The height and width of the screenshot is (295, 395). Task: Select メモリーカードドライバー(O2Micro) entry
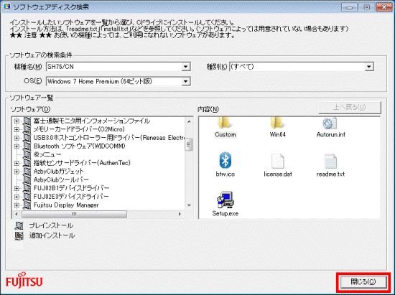[x=79, y=129]
